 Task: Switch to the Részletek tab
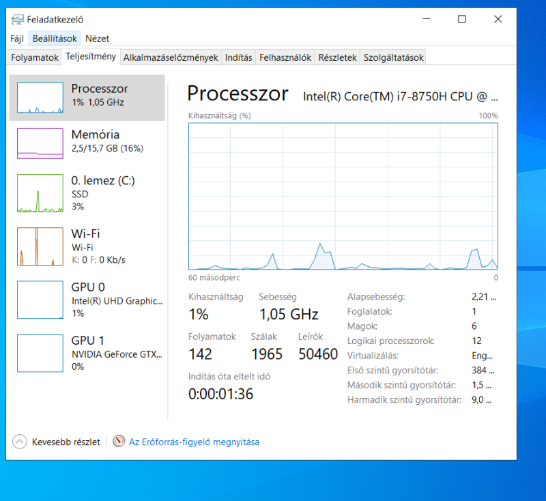click(337, 57)
